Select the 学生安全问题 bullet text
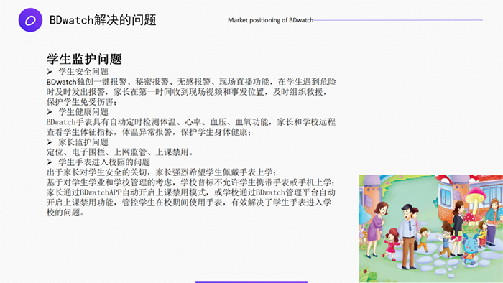Screen dimensions: 503x283 click(83, 72)
